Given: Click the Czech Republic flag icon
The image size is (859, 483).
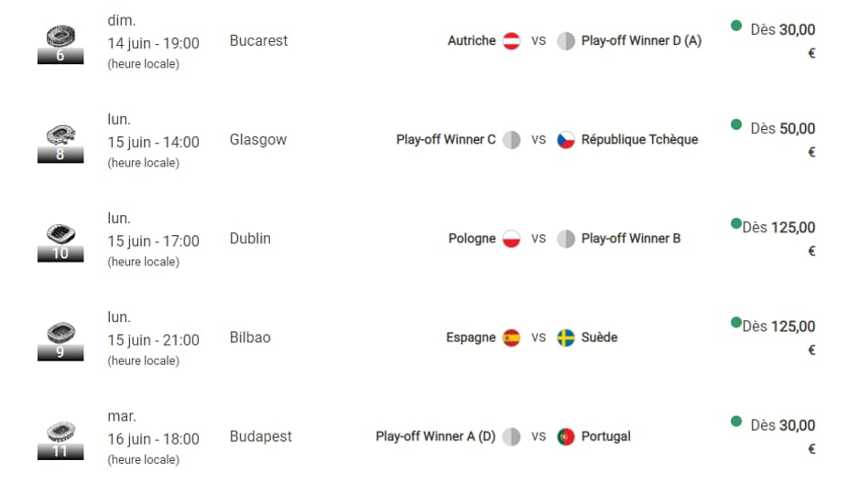Looking at the screenshot, I should point(566,140).
